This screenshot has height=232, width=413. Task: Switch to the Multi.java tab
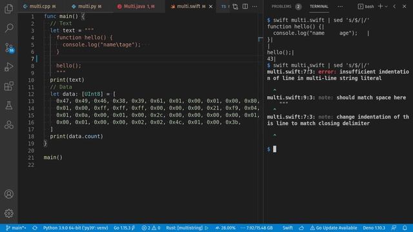[x=136, y=6]
